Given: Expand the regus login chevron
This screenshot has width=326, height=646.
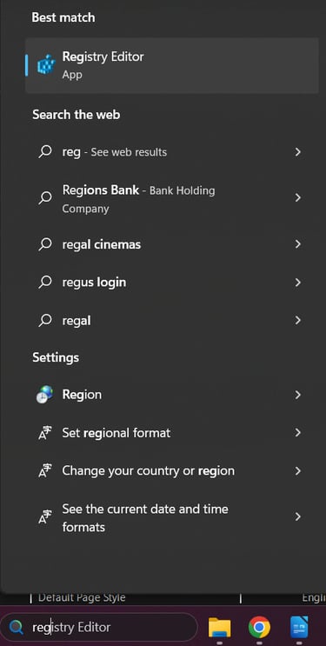Looking at the screenshot, I should pos(298,283).
